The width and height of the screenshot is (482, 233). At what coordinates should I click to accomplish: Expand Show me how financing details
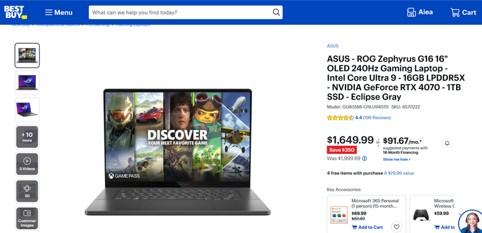[x=397, y=159]
